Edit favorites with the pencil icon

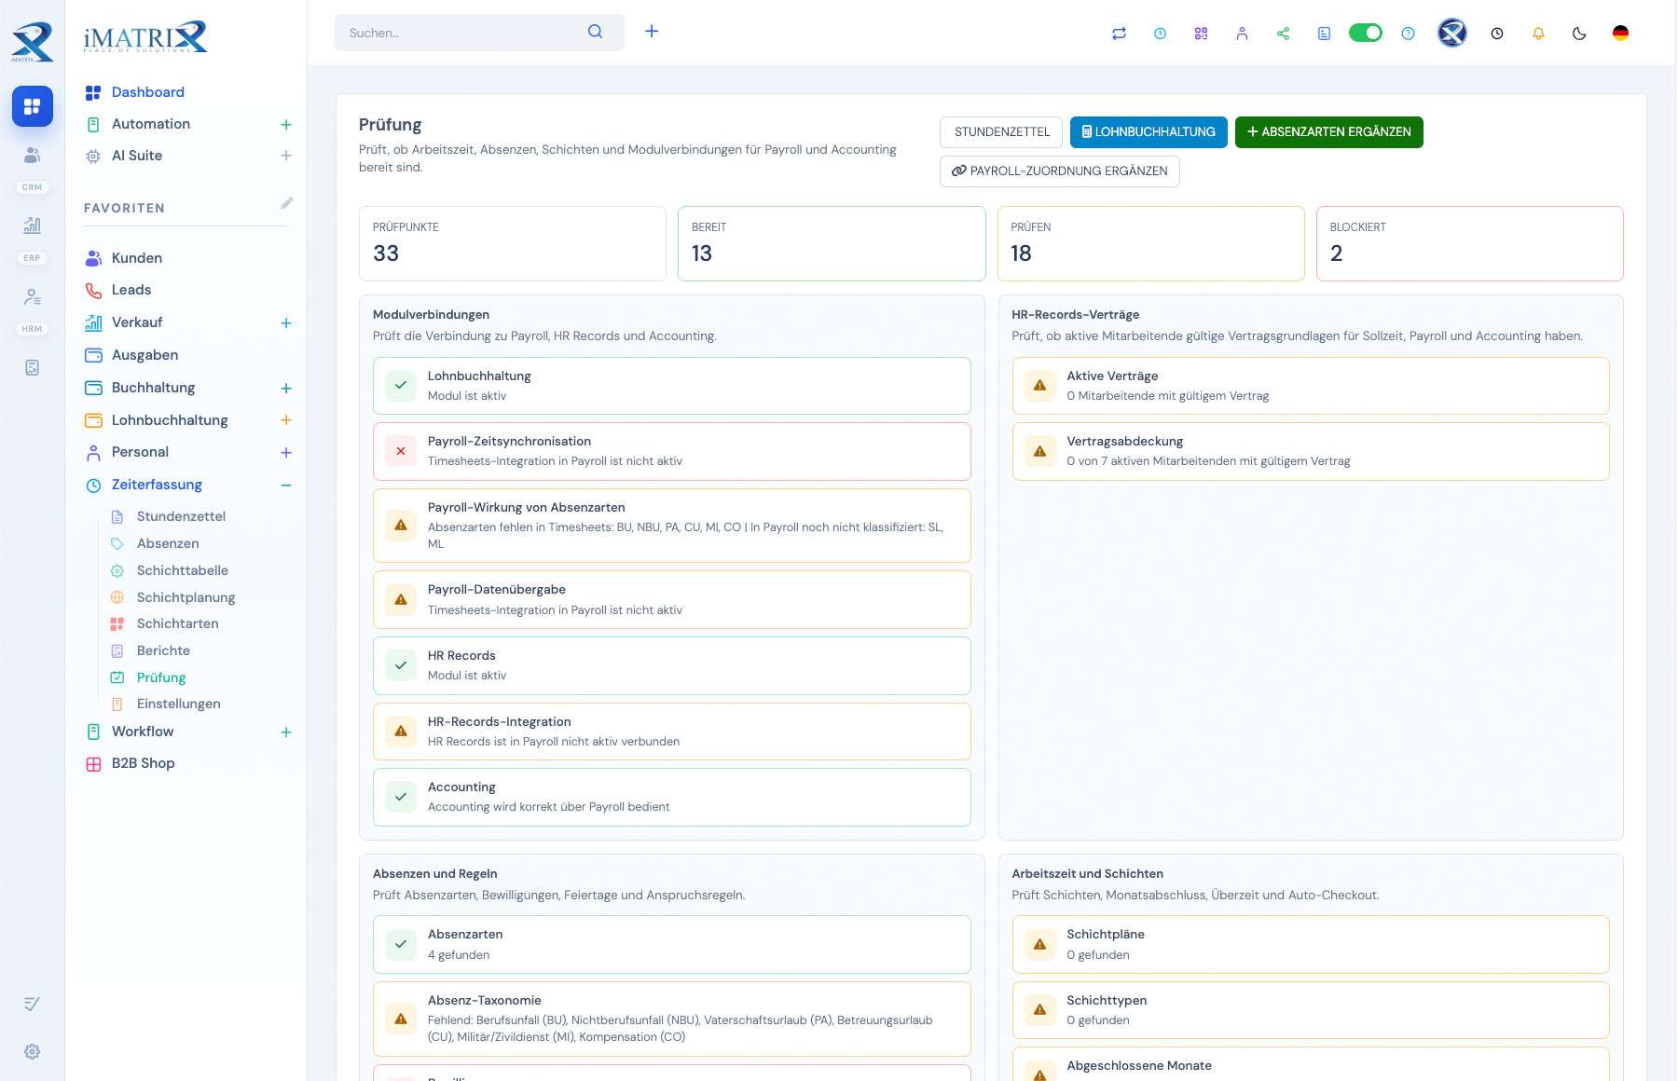tap(287, 203)
